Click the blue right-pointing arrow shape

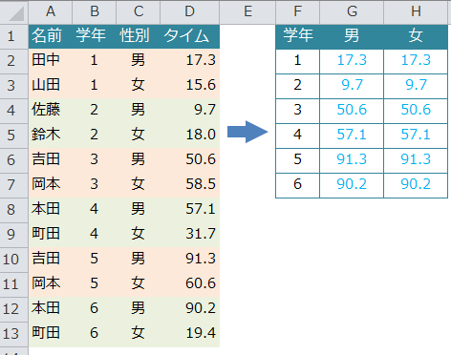pos(247,132)
